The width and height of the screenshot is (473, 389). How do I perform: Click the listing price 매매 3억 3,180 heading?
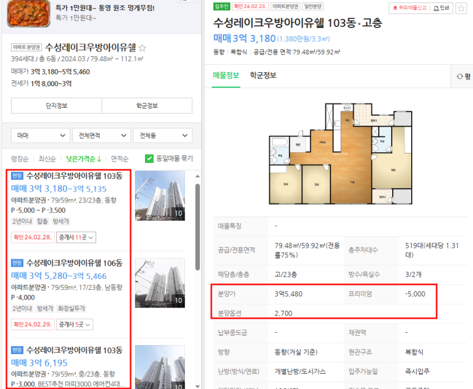tap(244, 39)
